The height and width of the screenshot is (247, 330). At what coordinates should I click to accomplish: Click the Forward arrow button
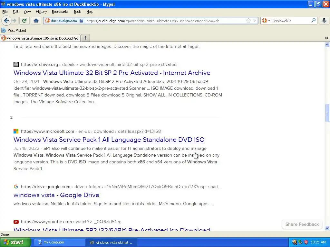pos(14,21)
